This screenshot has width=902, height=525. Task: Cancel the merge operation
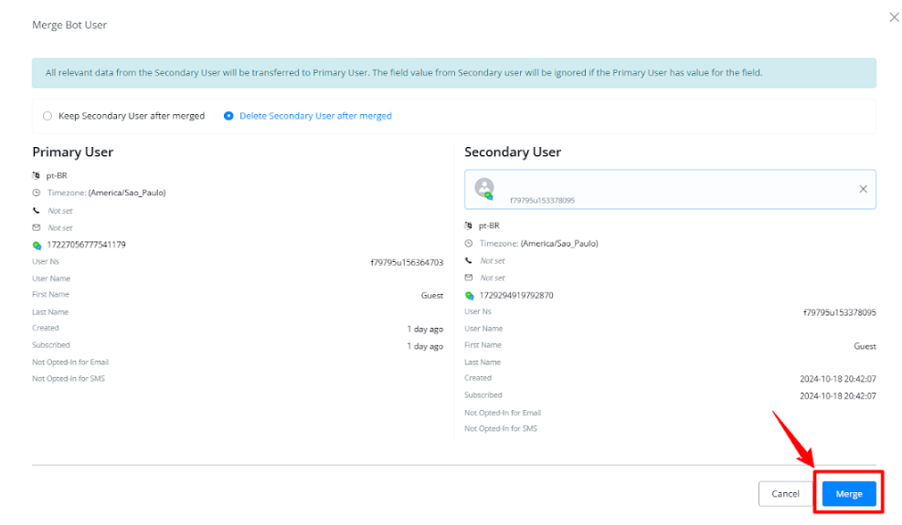pyautogui.click(x=785, y=494)
